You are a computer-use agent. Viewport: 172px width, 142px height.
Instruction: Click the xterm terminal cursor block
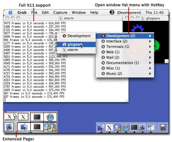[x=5, y=100]
